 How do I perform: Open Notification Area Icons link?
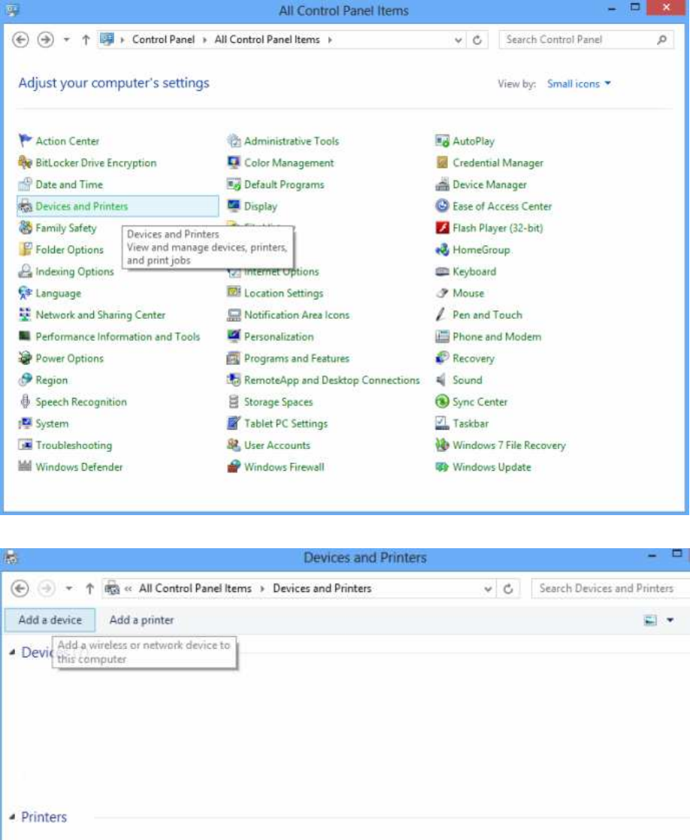point(297,315)
